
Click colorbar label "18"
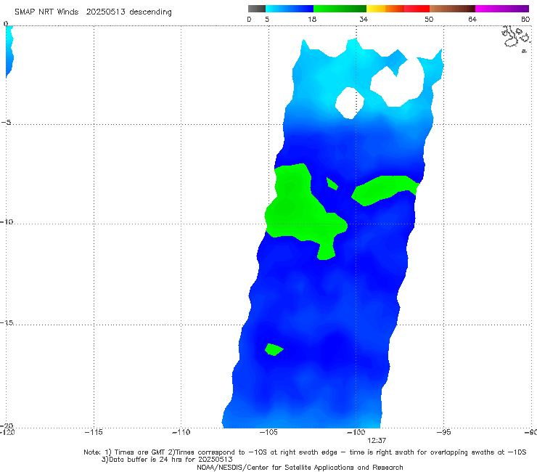coord(312,19)
